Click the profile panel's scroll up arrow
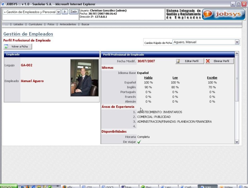Image resolution: width=248 pixels, height=188 pixels. tap(237, 53)
